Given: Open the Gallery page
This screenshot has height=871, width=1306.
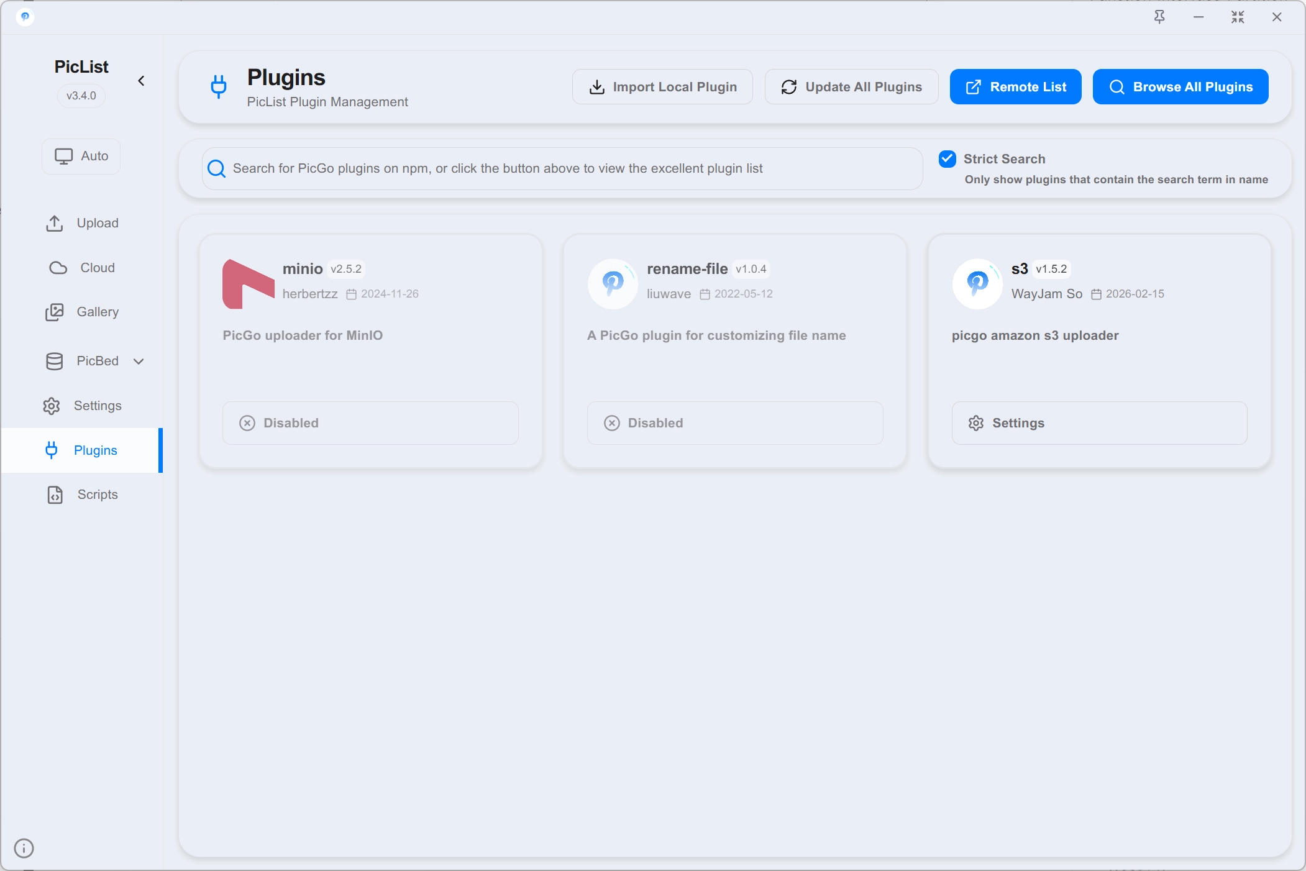Looking at the screenshot, I should [81, 312].
